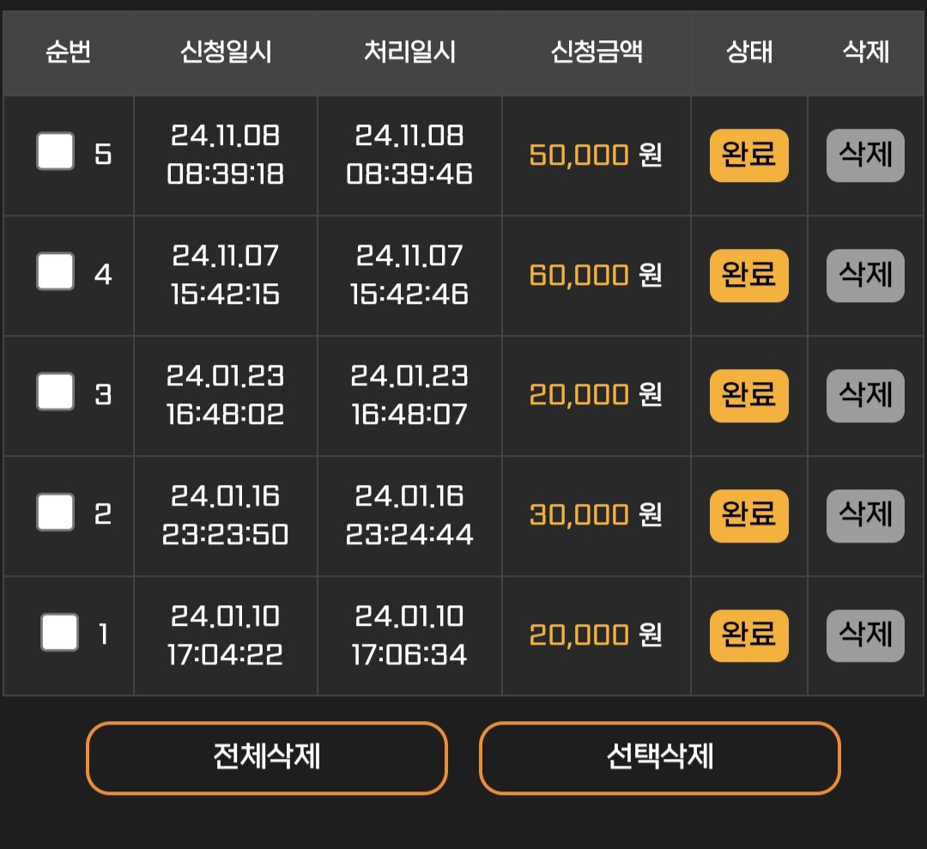Image resolution: width=927 pixels, height=849 pixels.
Task: Delete row 1 with its 삭제 button
Action: pyautogui.click(x=865, y=636)
